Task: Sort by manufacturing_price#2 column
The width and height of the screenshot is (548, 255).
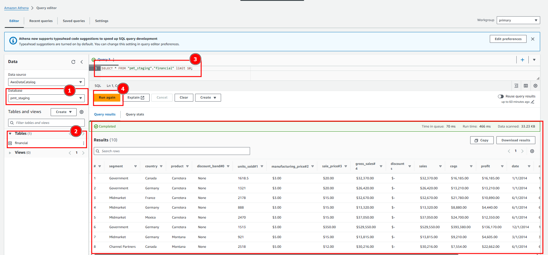Action: [x=312, y=166]
